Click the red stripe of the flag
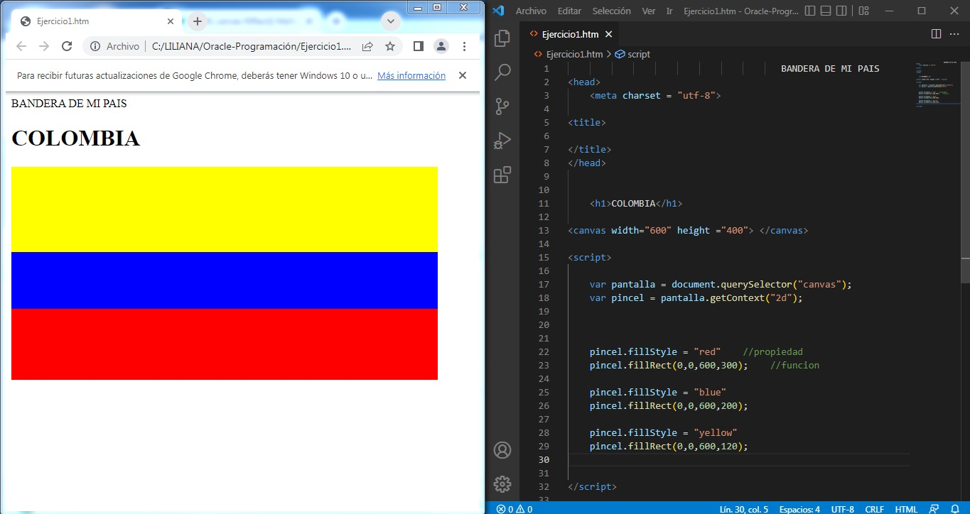 click(x=225, y=344)
